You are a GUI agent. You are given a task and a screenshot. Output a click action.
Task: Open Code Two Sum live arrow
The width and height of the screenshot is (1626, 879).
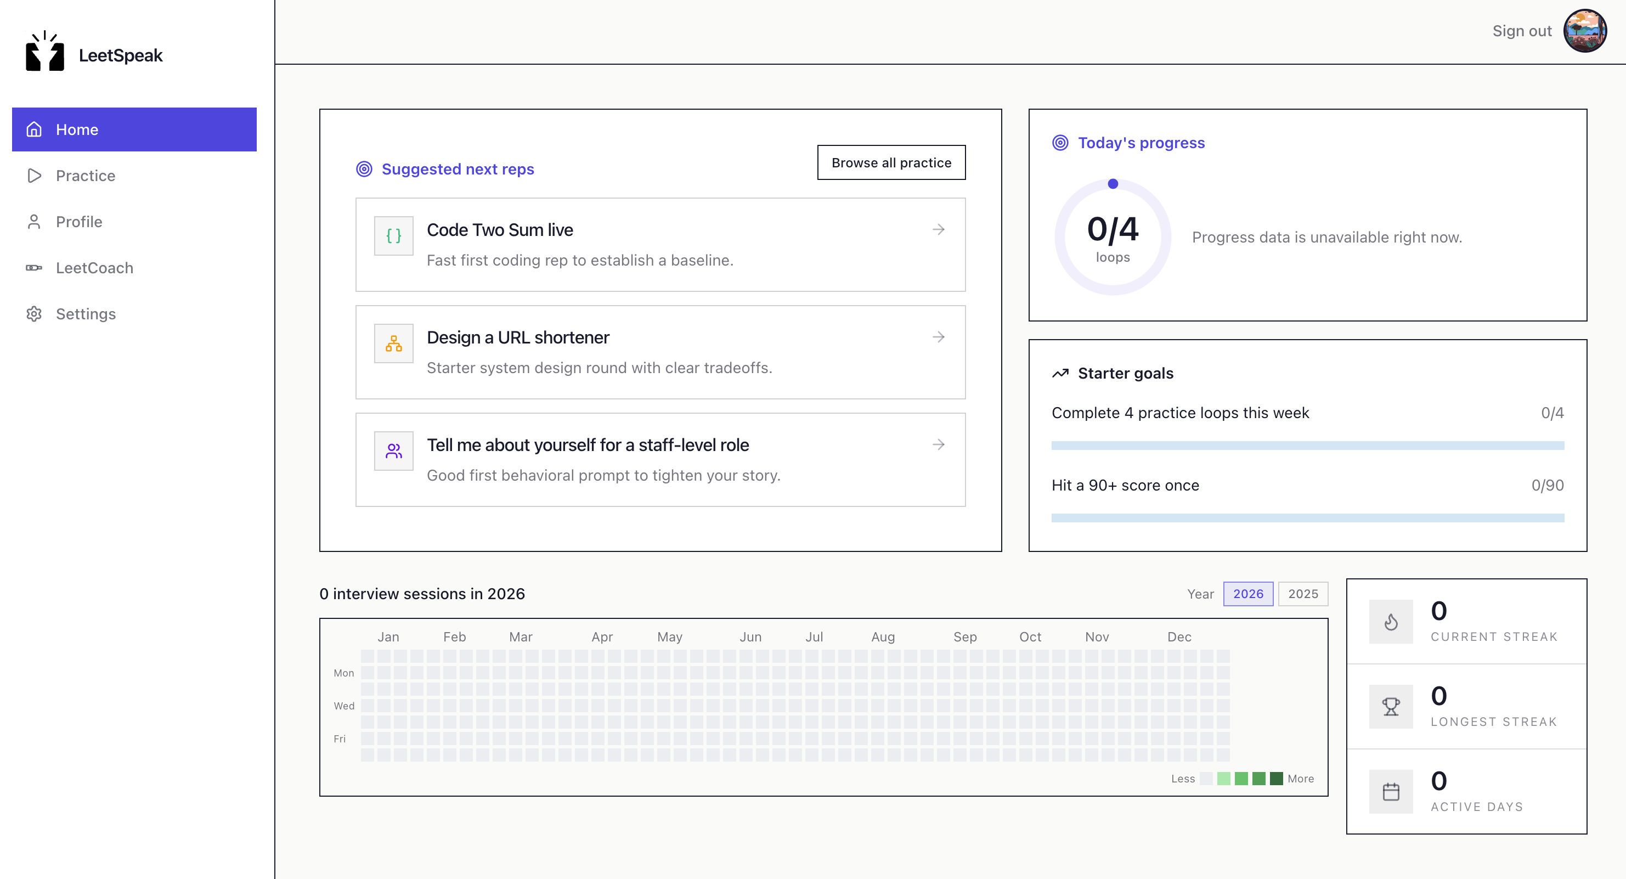(x=939, y=230)
